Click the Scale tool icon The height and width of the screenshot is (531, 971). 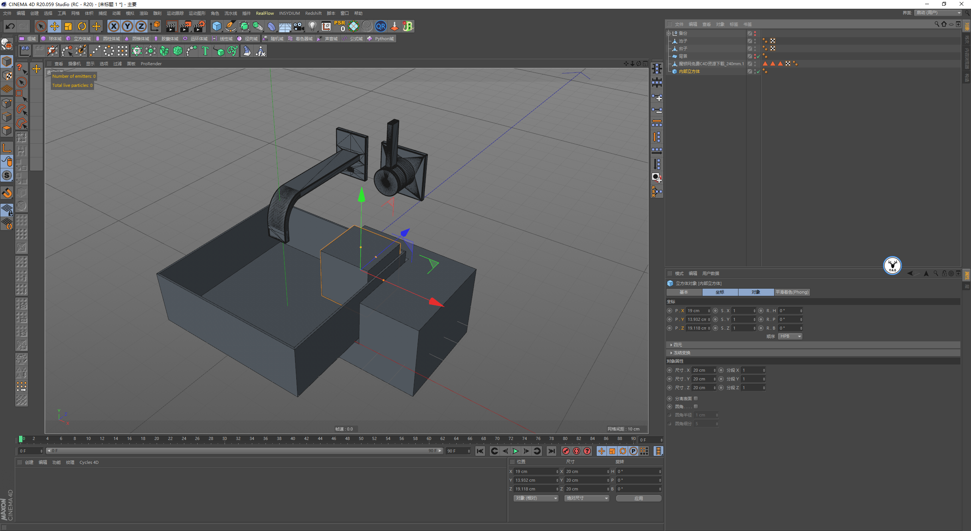click(68, 26)
